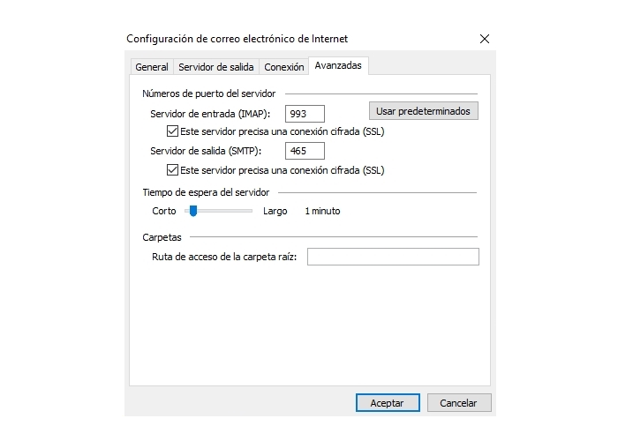Toggle the SSL checkbox under SMTP server

[172, 170]
